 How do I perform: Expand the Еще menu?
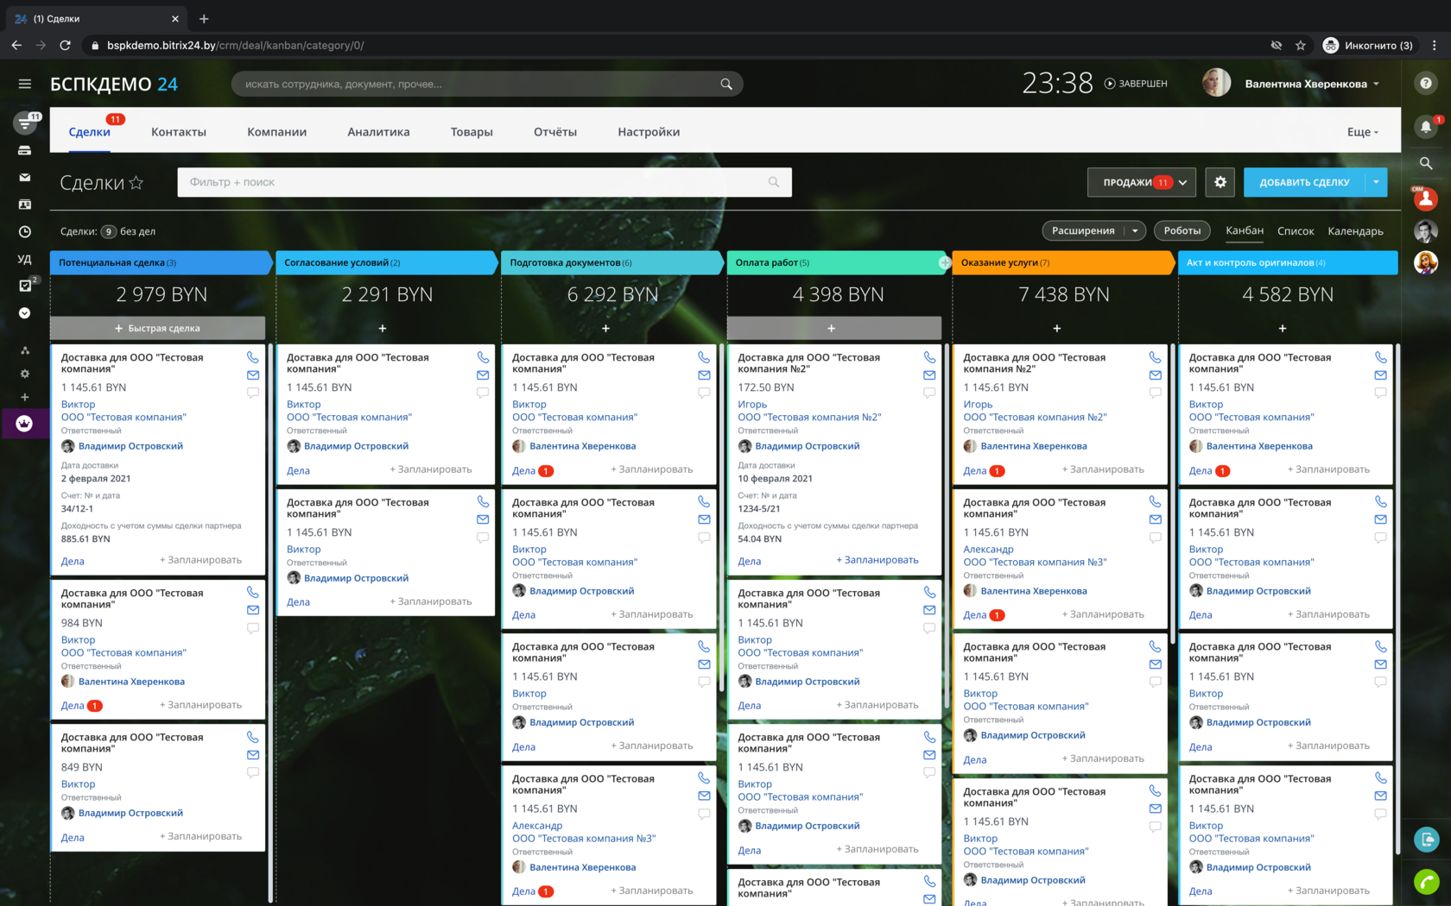[x=1363, y=132]
